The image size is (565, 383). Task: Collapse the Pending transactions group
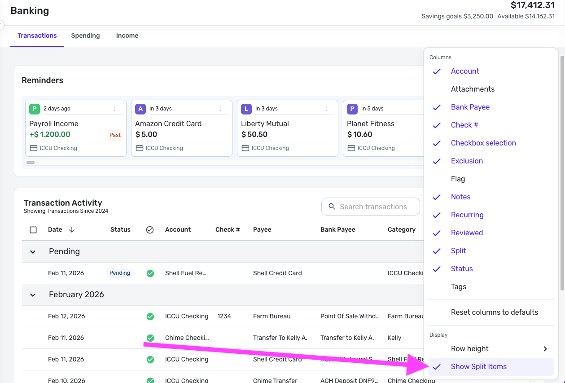click(33, 252)
